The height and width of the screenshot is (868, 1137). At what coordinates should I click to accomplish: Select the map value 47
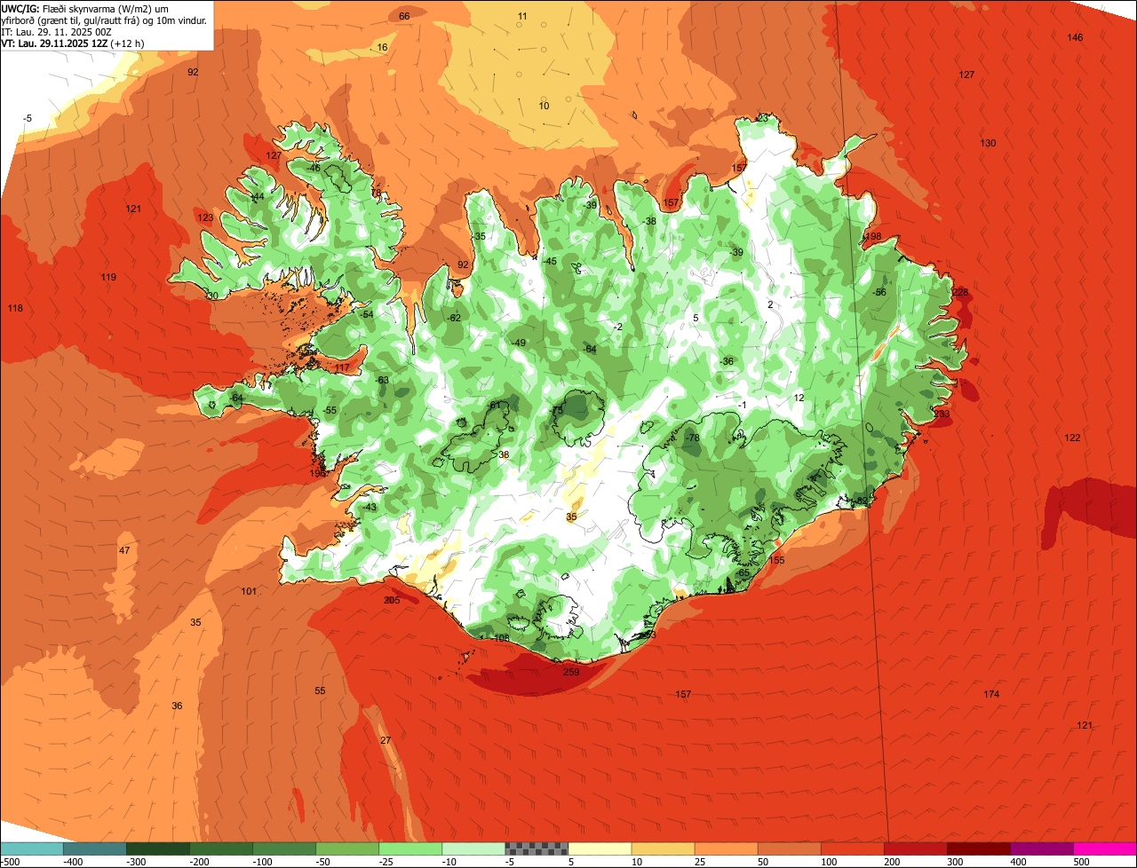click(x=124, y=550)
